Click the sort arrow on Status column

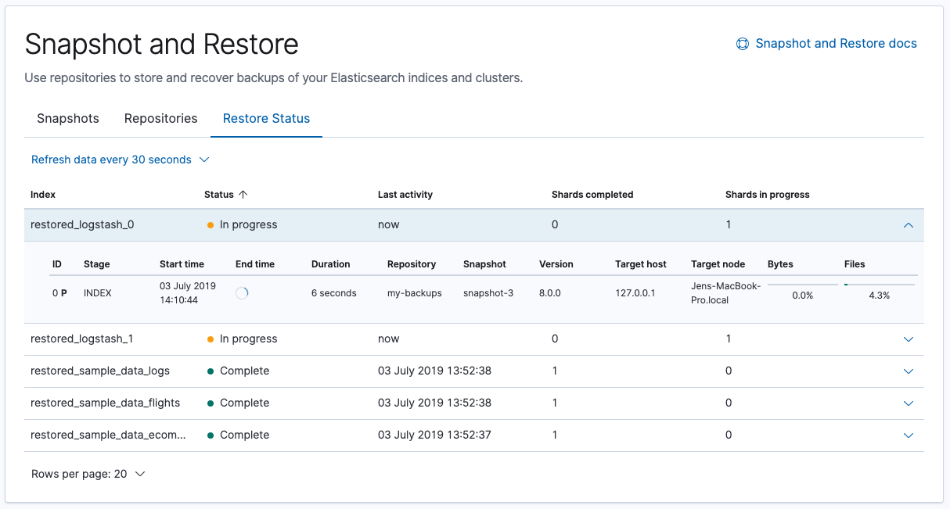[x=243, y=195]
